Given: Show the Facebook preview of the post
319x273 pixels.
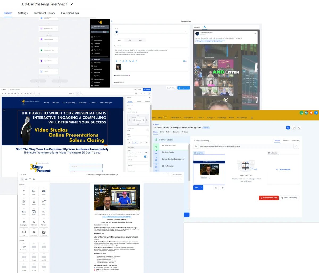Looking at the screenshot, I should pos(205,27).
